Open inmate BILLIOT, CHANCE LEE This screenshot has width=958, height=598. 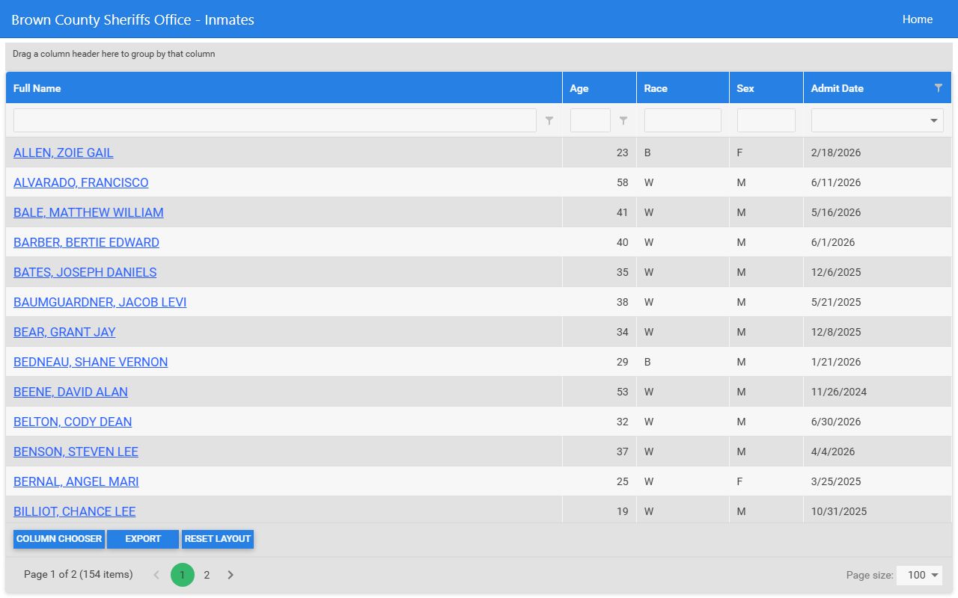(75, 511)
